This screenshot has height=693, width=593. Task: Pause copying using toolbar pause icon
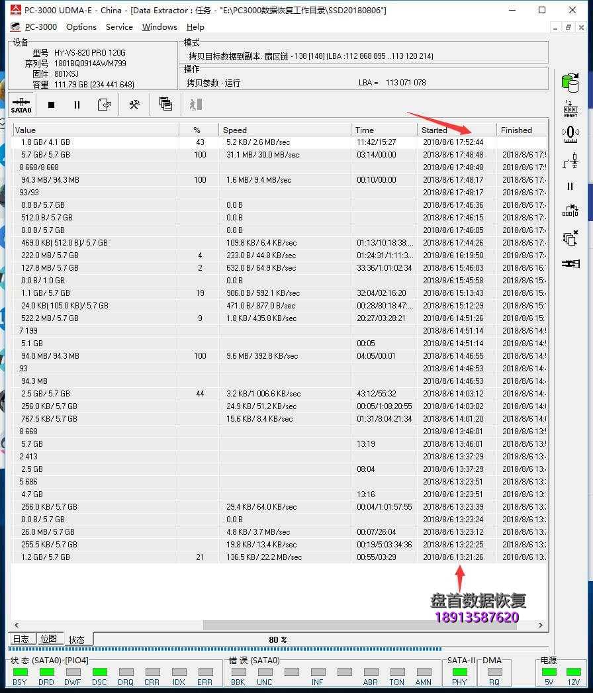click(77, 104)
